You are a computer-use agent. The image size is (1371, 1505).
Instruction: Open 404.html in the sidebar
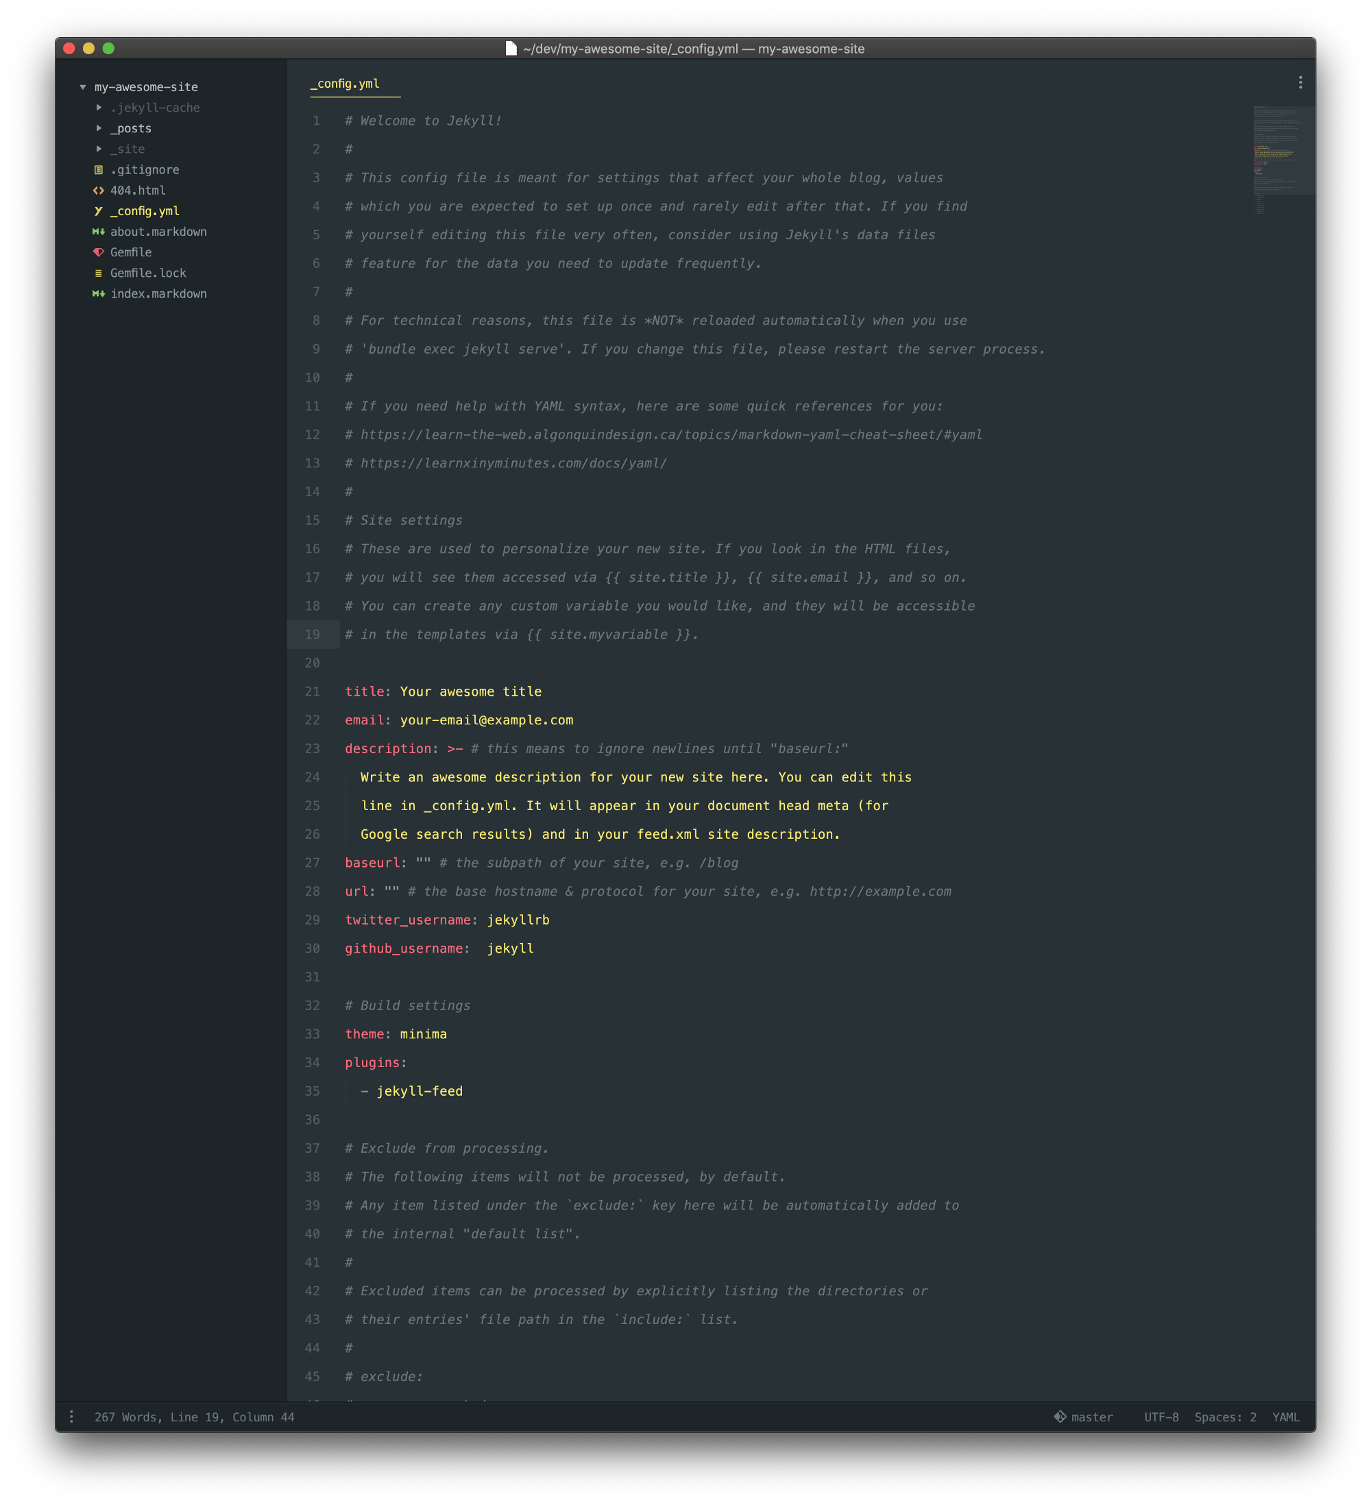pyautogui.click(x=138, y=191)
